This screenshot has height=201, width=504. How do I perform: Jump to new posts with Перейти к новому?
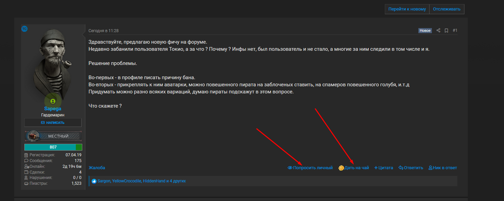pyautogui.click(x=407, y=9)
